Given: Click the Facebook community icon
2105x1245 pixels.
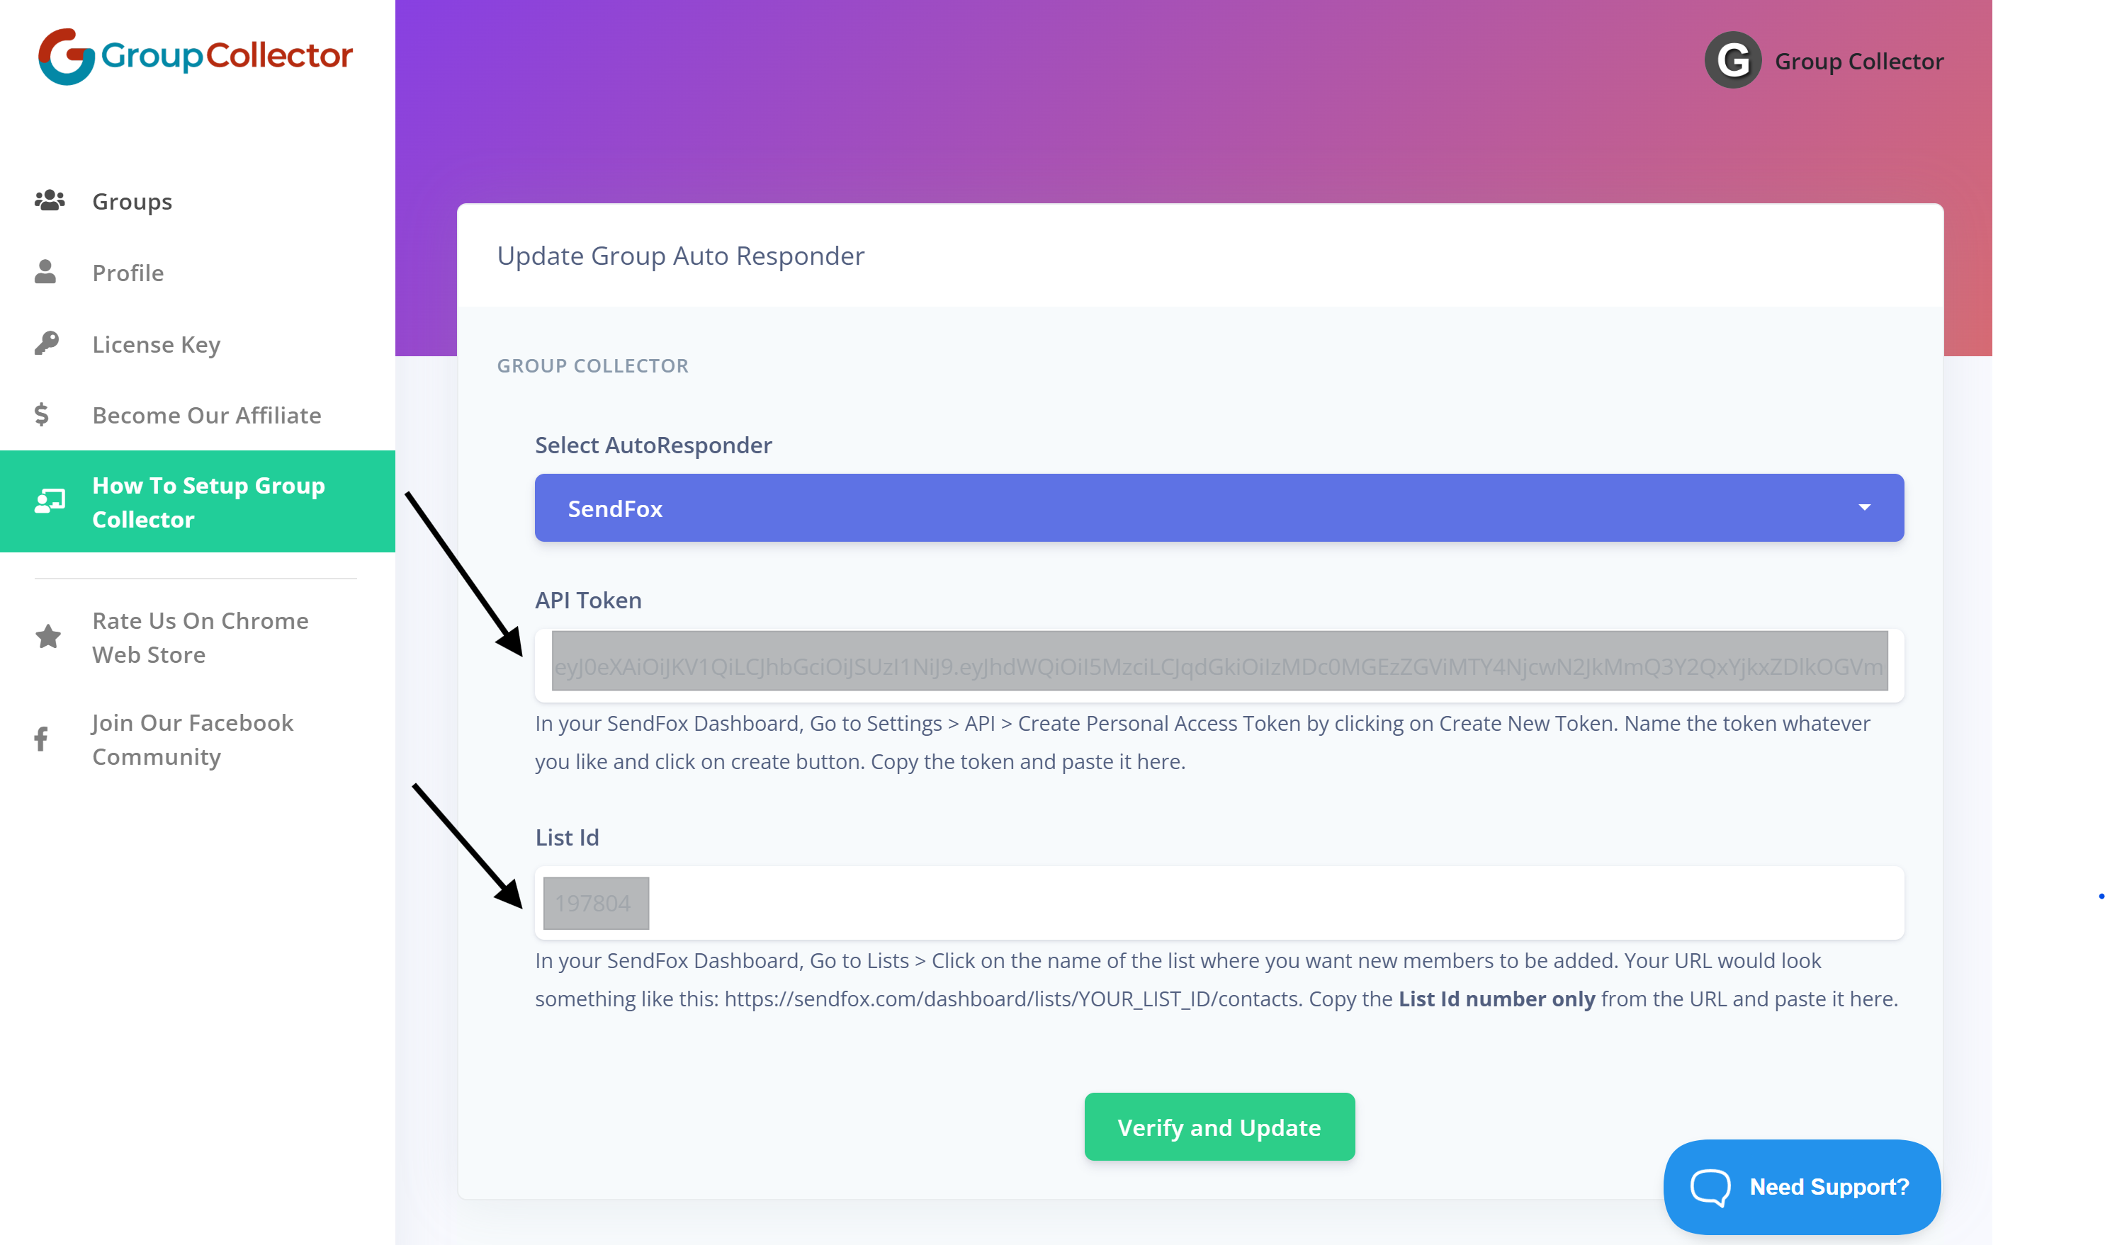Looking at the screenshot, I should (41, 738).
